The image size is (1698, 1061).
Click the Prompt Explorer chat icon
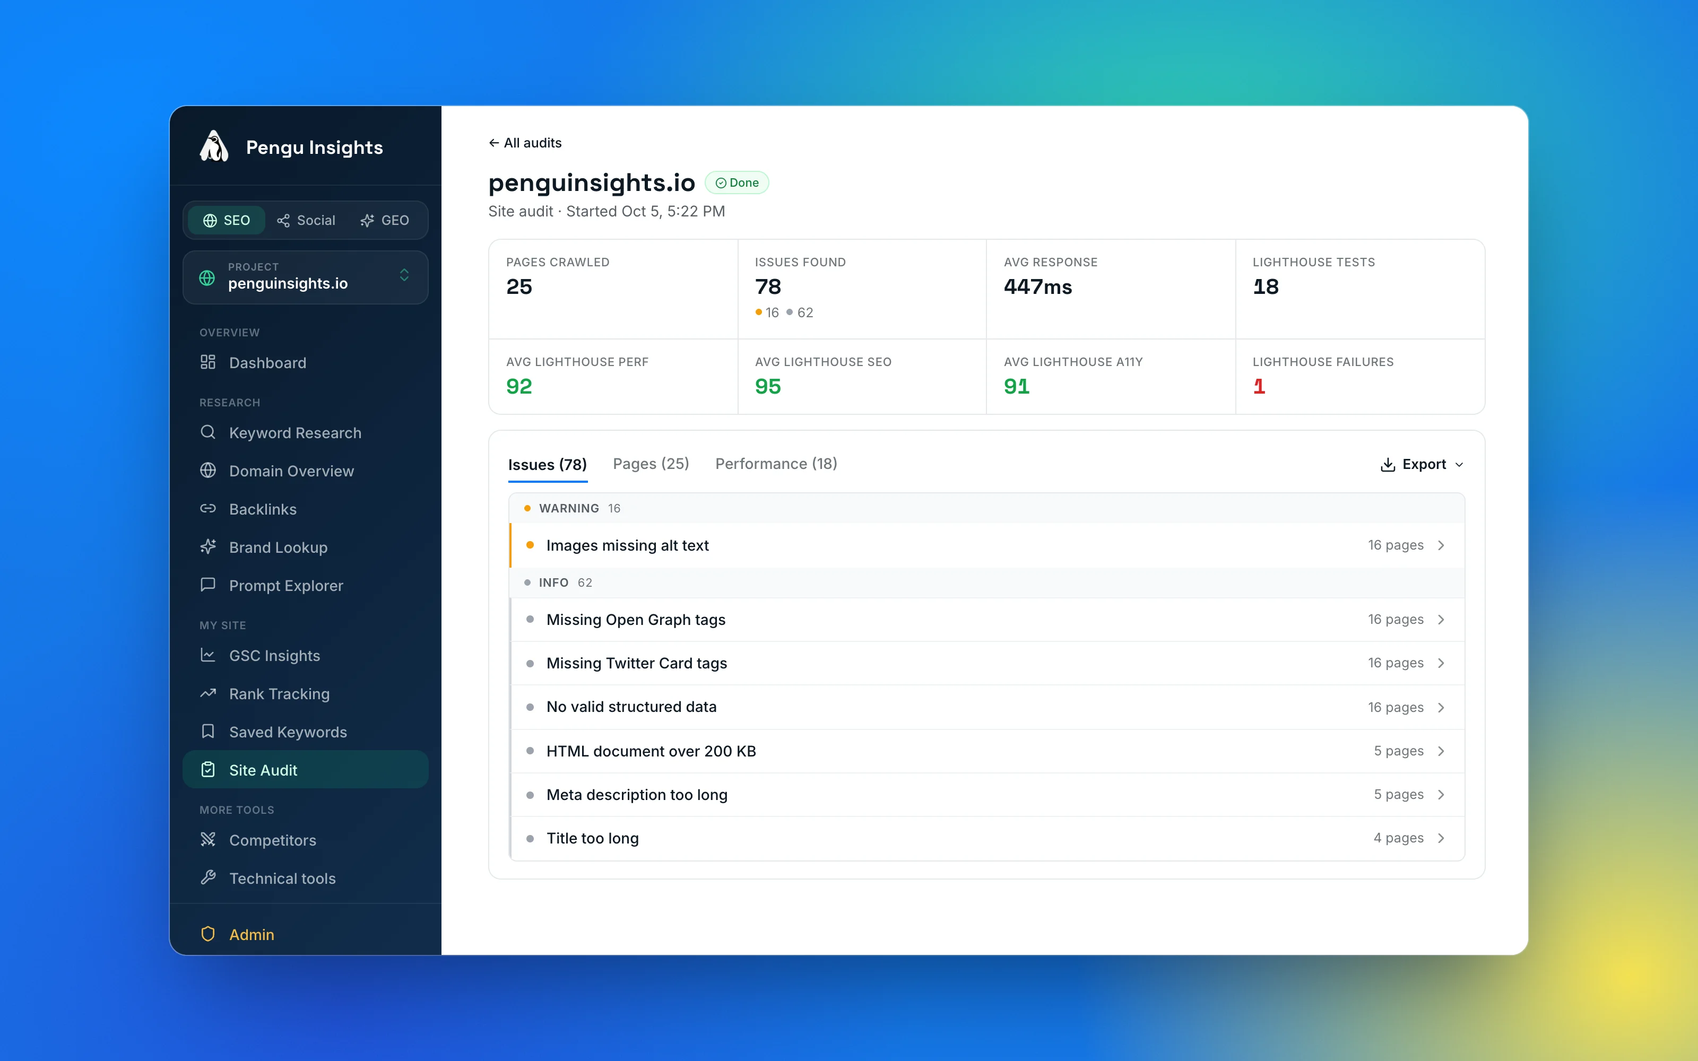pyautogui.click(x=207, y=585)
